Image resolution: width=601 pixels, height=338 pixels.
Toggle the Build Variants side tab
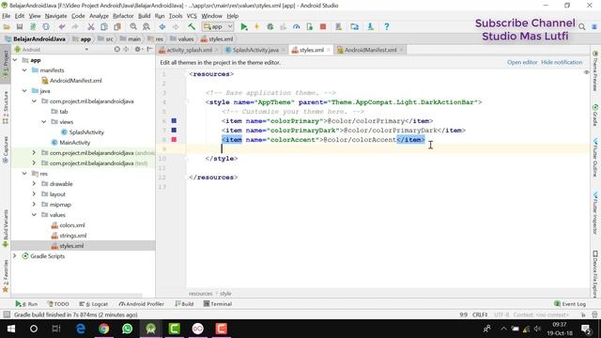click(x=6, y=228)
